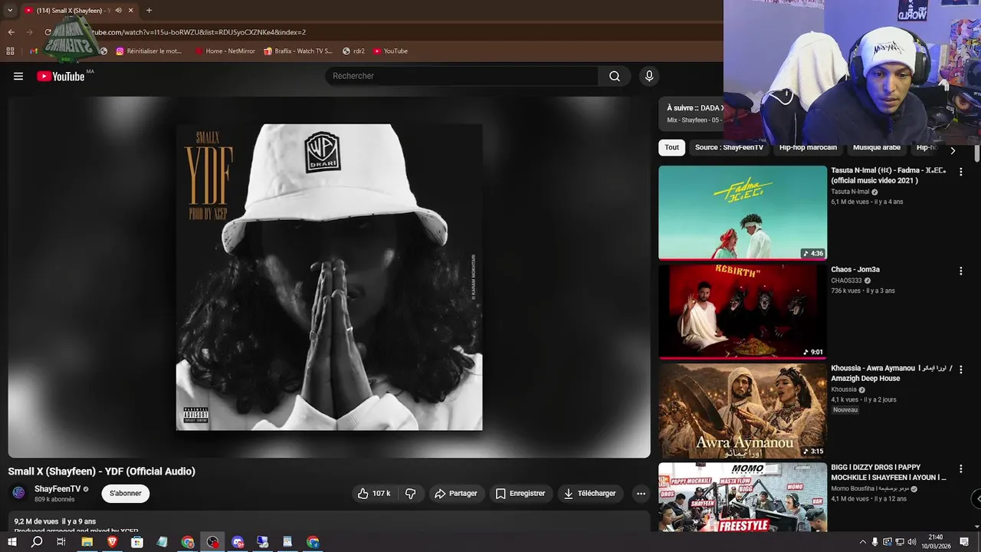The image size is (981, 552).
Task: Open the apps grid in bookmarks bar
Action: (x=10, y=51)
